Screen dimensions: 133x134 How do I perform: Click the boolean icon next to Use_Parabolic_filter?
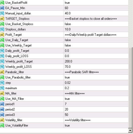coord(2,77)
